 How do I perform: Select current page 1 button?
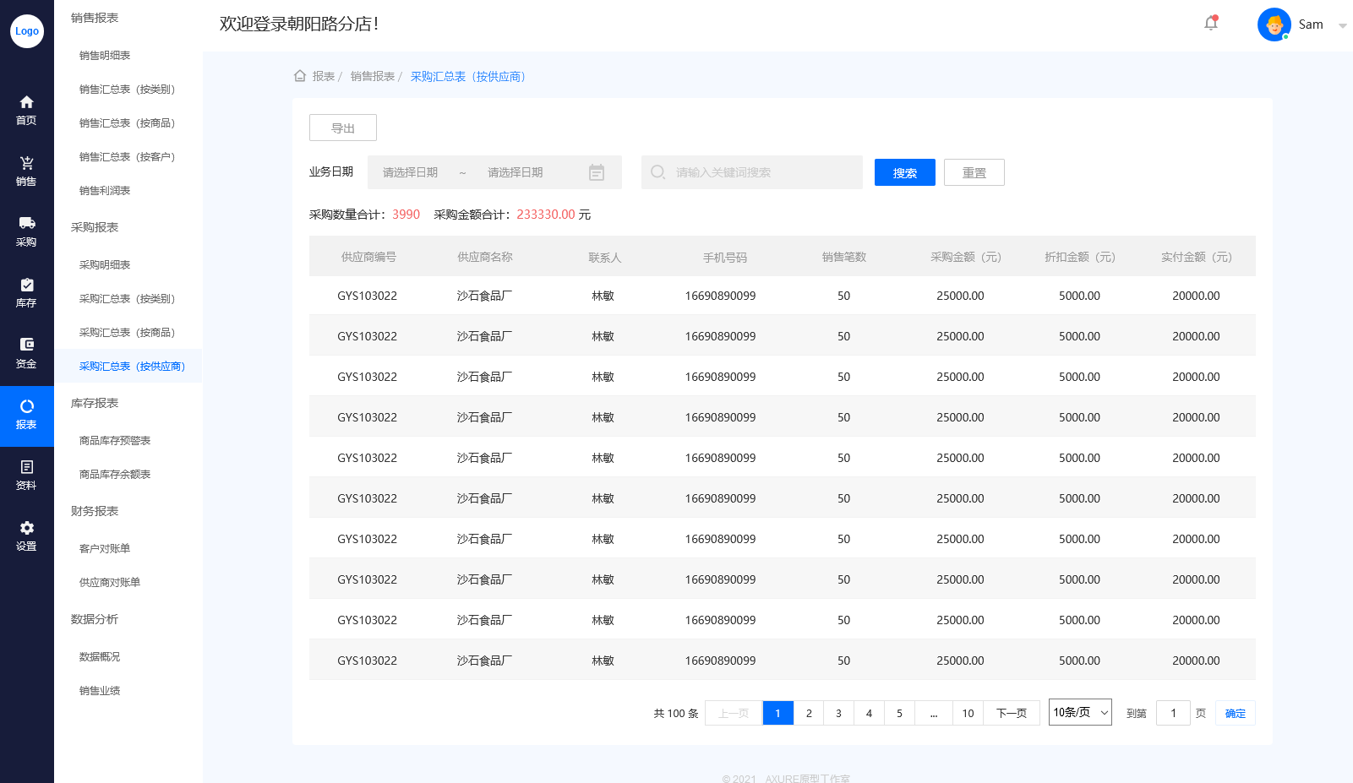[x=777, y=713]
